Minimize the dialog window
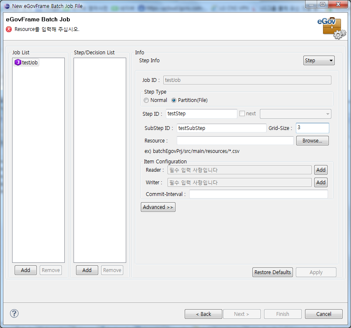This screenshot has width=351, height=328. pyautogui.click(x=311, y=4)
